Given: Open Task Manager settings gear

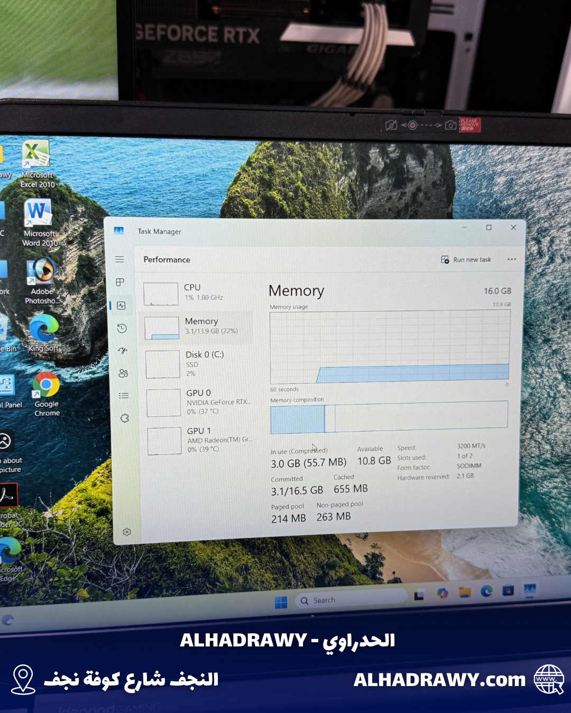Looking at the screenshot, I should coord(127,532).
